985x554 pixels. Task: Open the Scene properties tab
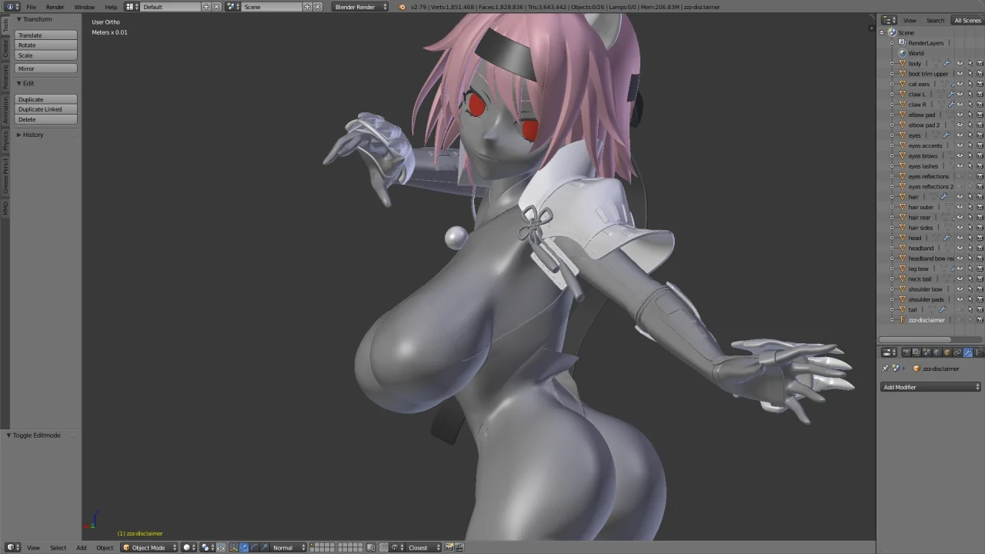(x=927, y=352)
